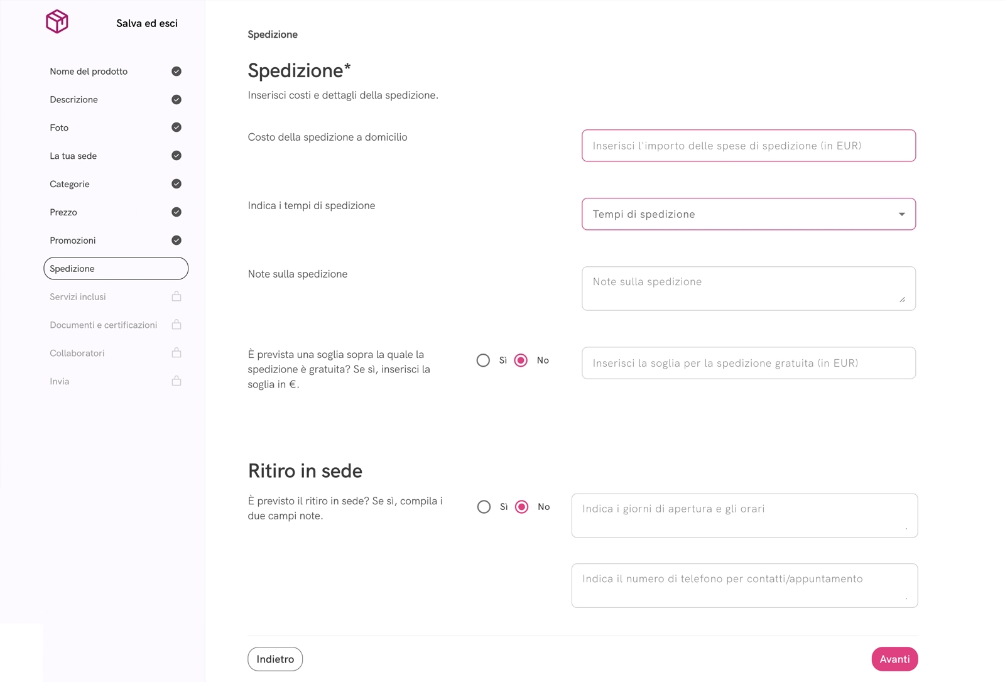Image resolution: width=1005 pixels, height=682 pixels.
Task: Click the Note sulla spedizione text area
Action: [x=749, y=288]
